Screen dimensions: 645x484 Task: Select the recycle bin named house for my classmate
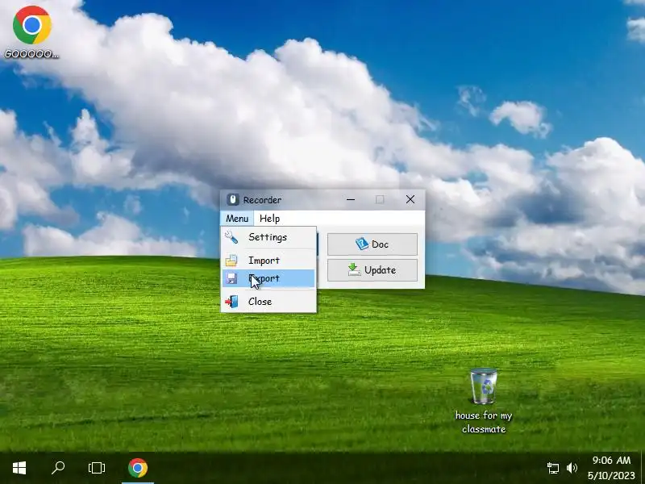(484, 400)
